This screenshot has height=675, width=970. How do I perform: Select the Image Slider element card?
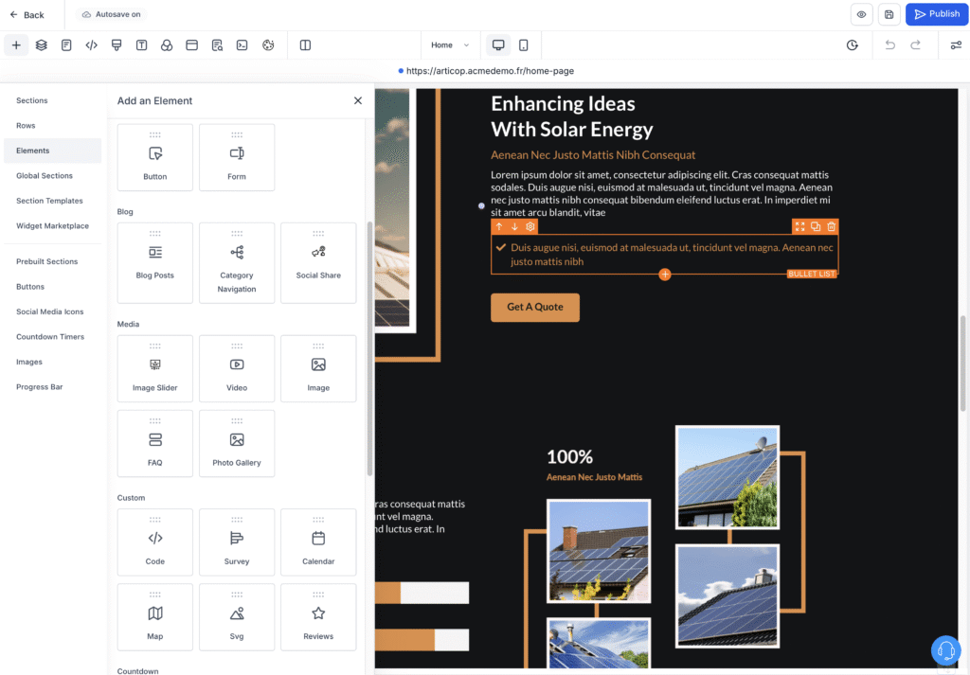point(154,369)
